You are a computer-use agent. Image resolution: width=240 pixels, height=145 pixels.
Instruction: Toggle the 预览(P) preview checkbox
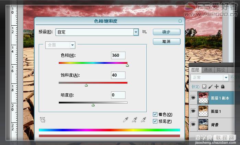tap(155, 121)
